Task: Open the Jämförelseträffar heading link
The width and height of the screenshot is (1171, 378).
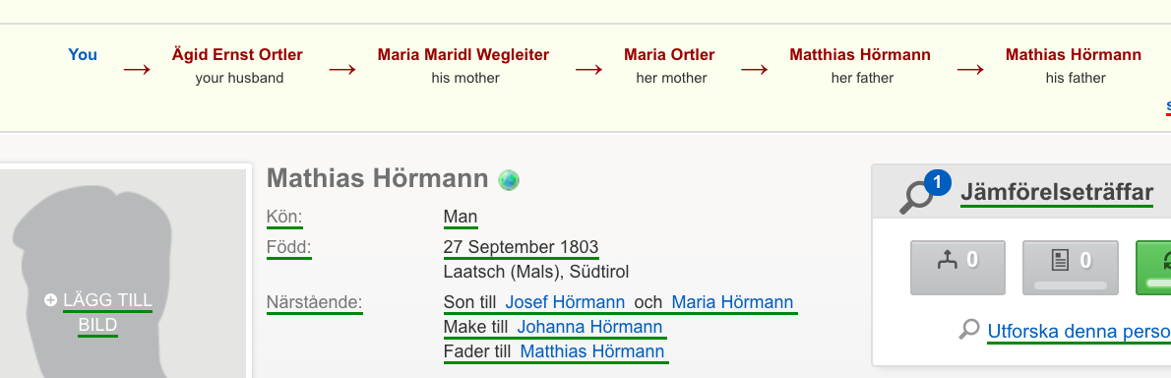Action: click(1057, 192)
